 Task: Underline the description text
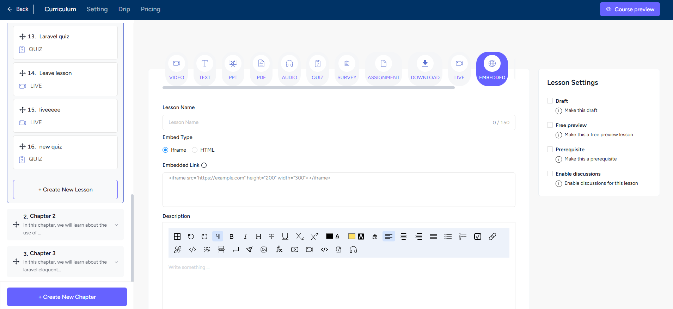pyautogui.click(x=285, y=237)
